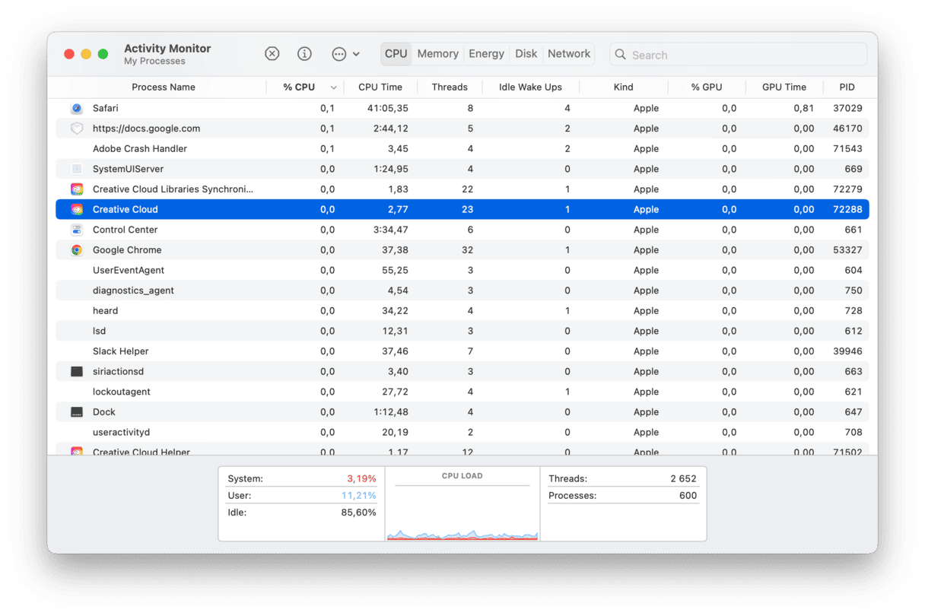This screenshot has height=616, width=925.
Task: Click the shield icon beside docs.google.com
Action: [77, 129]
